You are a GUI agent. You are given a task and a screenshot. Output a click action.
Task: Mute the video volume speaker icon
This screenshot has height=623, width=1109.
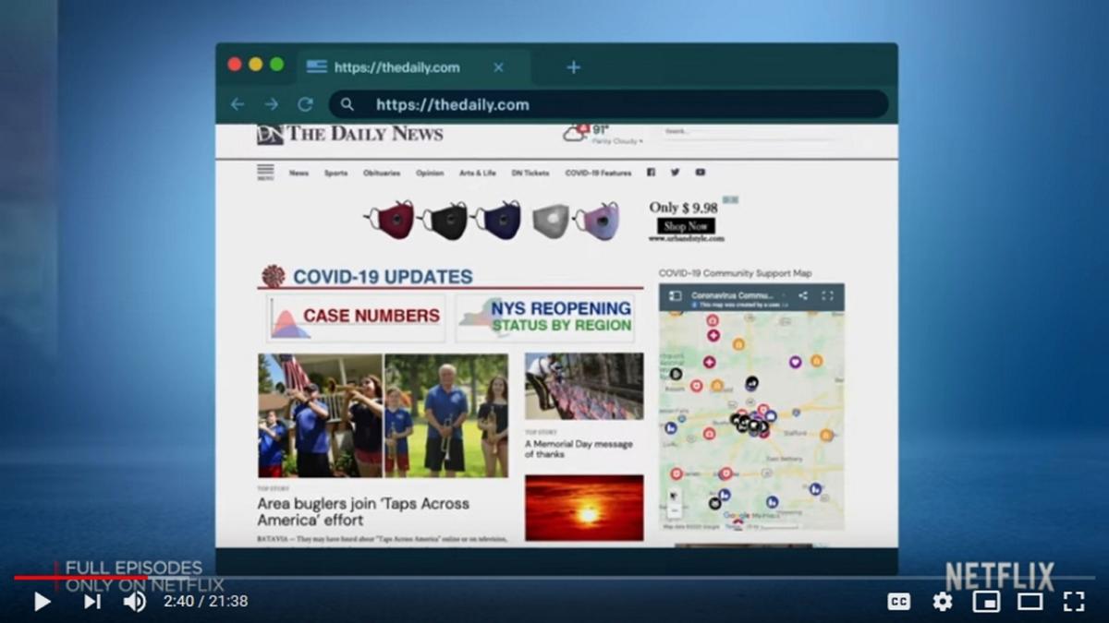point(135,602)
